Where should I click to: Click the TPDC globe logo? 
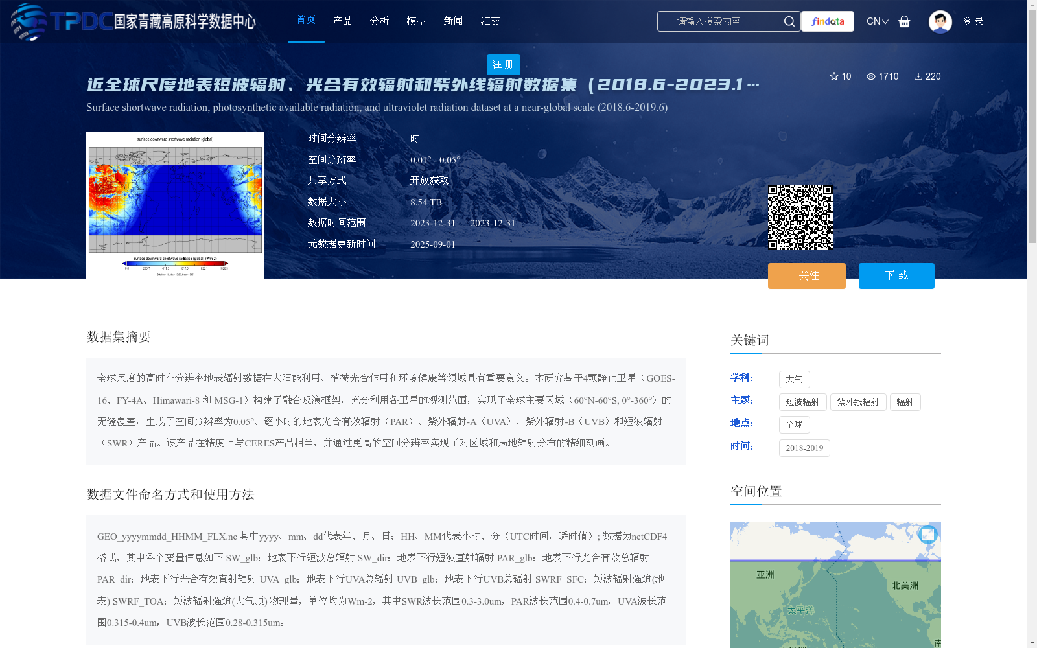coord(29,21)
